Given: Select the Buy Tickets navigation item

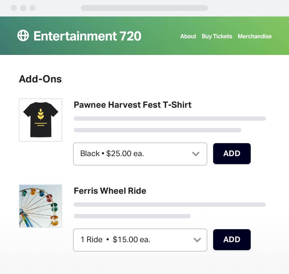Looking at the screenshot, I should pos(217,37).
